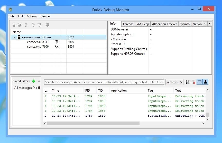Select All messages saved filter

coord(27,88)
